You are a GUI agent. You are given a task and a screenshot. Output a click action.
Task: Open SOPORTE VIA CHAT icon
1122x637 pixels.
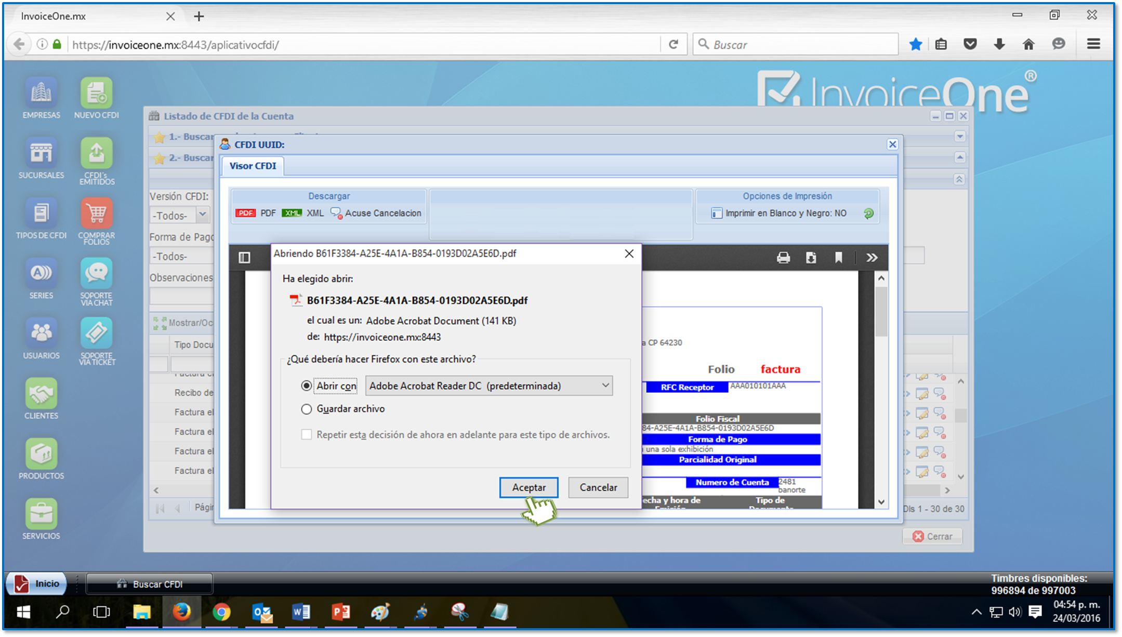97,282
